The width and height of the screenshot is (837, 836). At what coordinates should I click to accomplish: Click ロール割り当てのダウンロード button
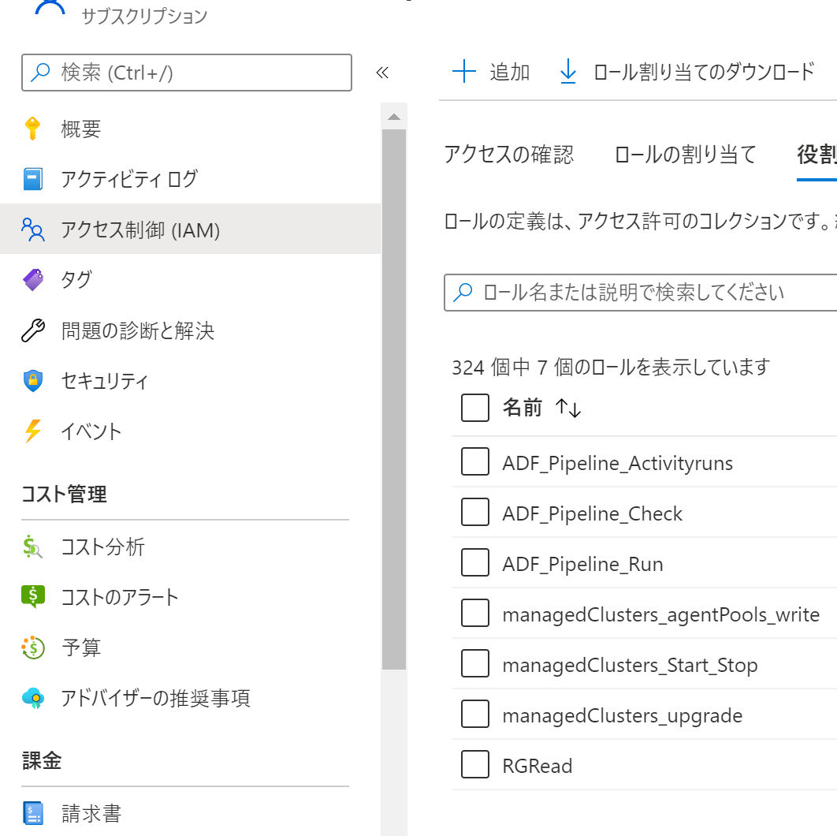click(687, 72)
